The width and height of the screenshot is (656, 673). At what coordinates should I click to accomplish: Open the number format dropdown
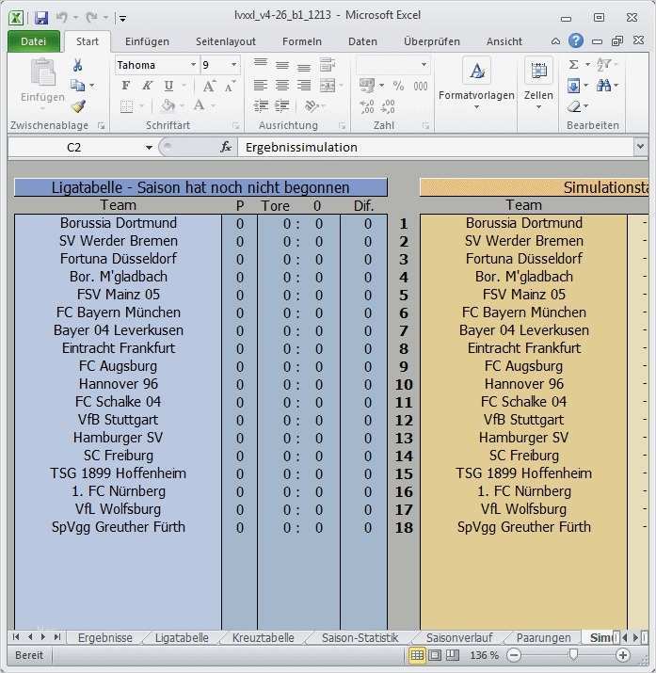pyautogui.click(x=424, y=65)
